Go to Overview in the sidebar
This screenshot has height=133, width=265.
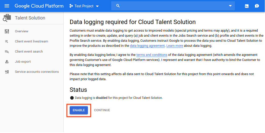(22, 31)
